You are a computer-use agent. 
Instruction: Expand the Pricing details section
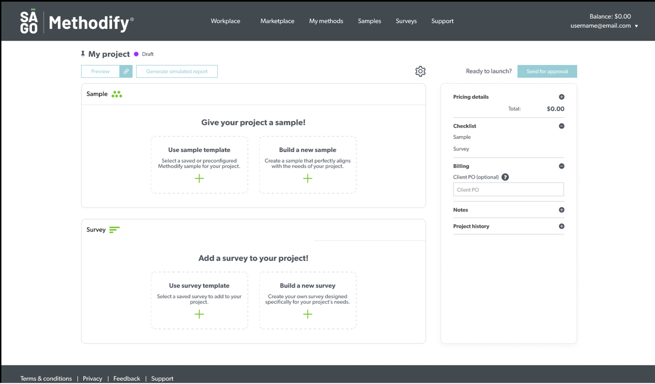click(x=561, y=97)
